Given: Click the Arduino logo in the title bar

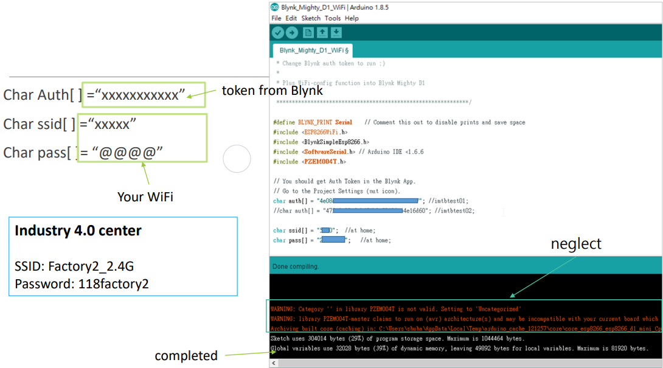Looking at the screenshot, I should (x=273, y=7).
